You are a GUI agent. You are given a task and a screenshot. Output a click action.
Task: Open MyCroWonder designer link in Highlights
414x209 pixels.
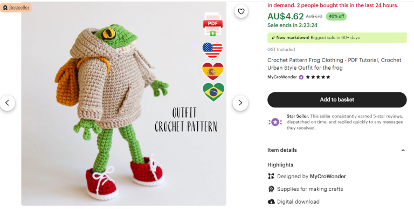point(328,176)
